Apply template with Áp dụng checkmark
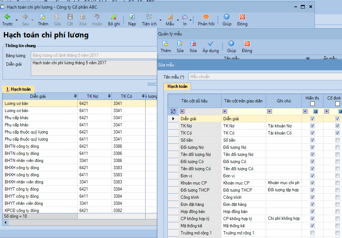The width and height of the screenshot is (342, 238). (210, 44)
